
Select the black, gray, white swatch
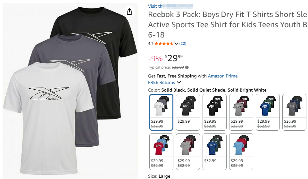[x=161, y=112]
